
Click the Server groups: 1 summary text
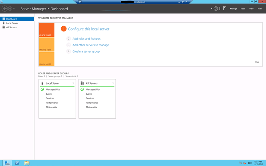55,76
